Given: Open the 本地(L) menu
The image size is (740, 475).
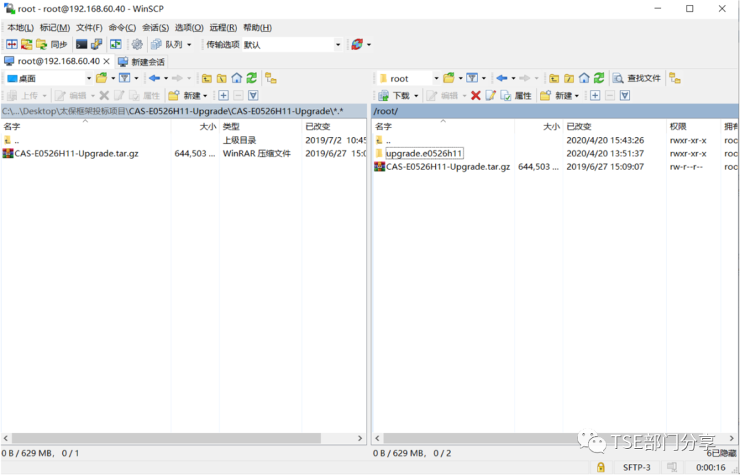Looking at the screenshot, I should coord(21,27).
